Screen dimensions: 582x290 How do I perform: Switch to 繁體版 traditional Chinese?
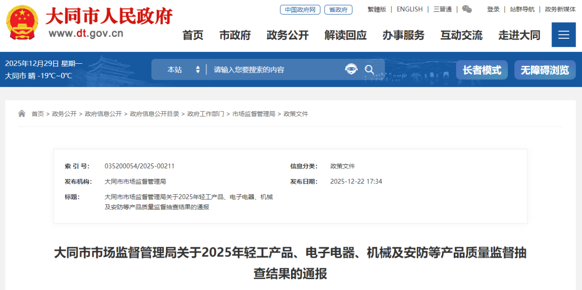pyautogui.click(x=376, y=9)
